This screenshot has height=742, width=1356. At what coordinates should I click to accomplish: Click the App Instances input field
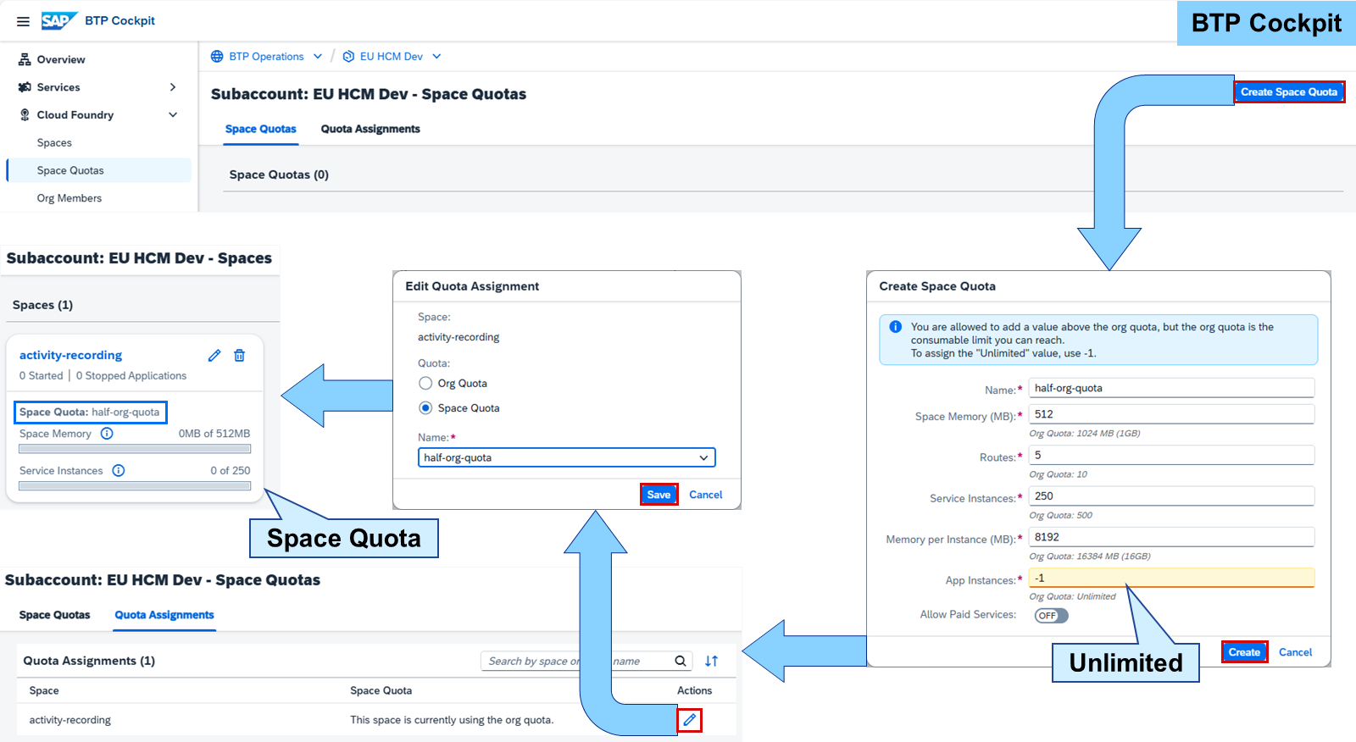1171,579
